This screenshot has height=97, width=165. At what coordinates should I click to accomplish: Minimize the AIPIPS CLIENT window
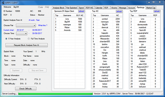(x=149, y=2)
